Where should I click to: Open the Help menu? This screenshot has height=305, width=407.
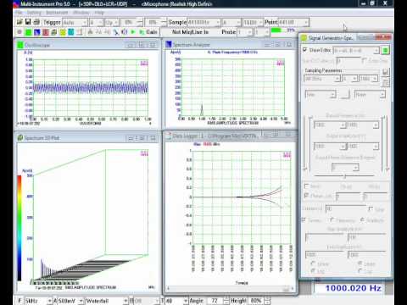tap(99, 13)
